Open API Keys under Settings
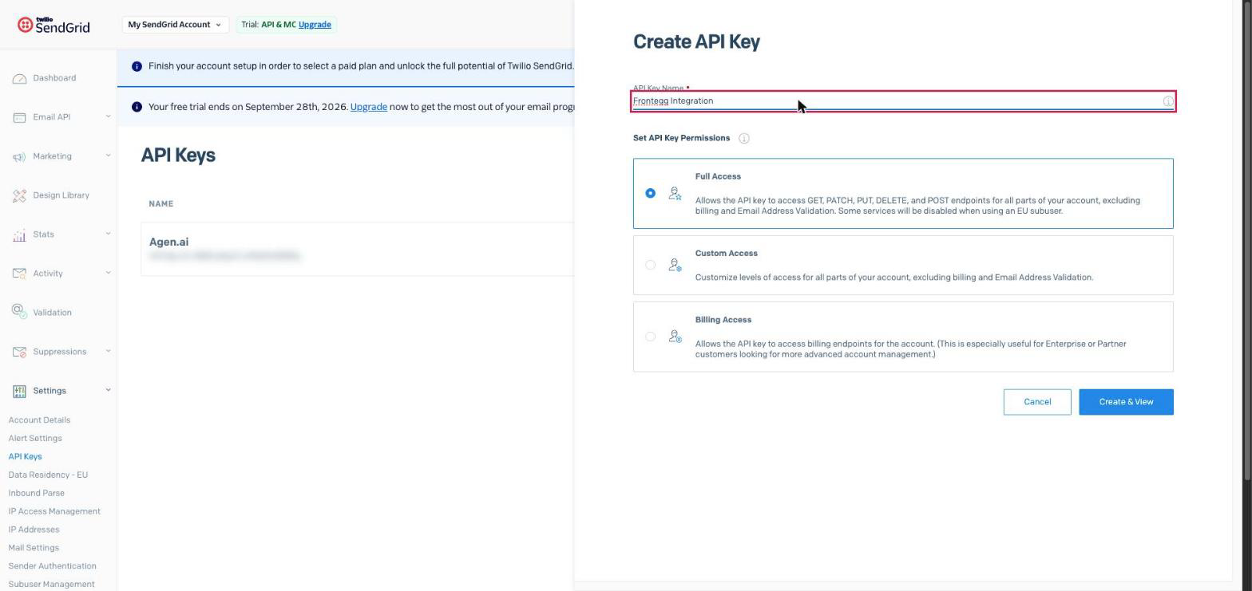Screen dimensions: 1252x591 [25, 457]
